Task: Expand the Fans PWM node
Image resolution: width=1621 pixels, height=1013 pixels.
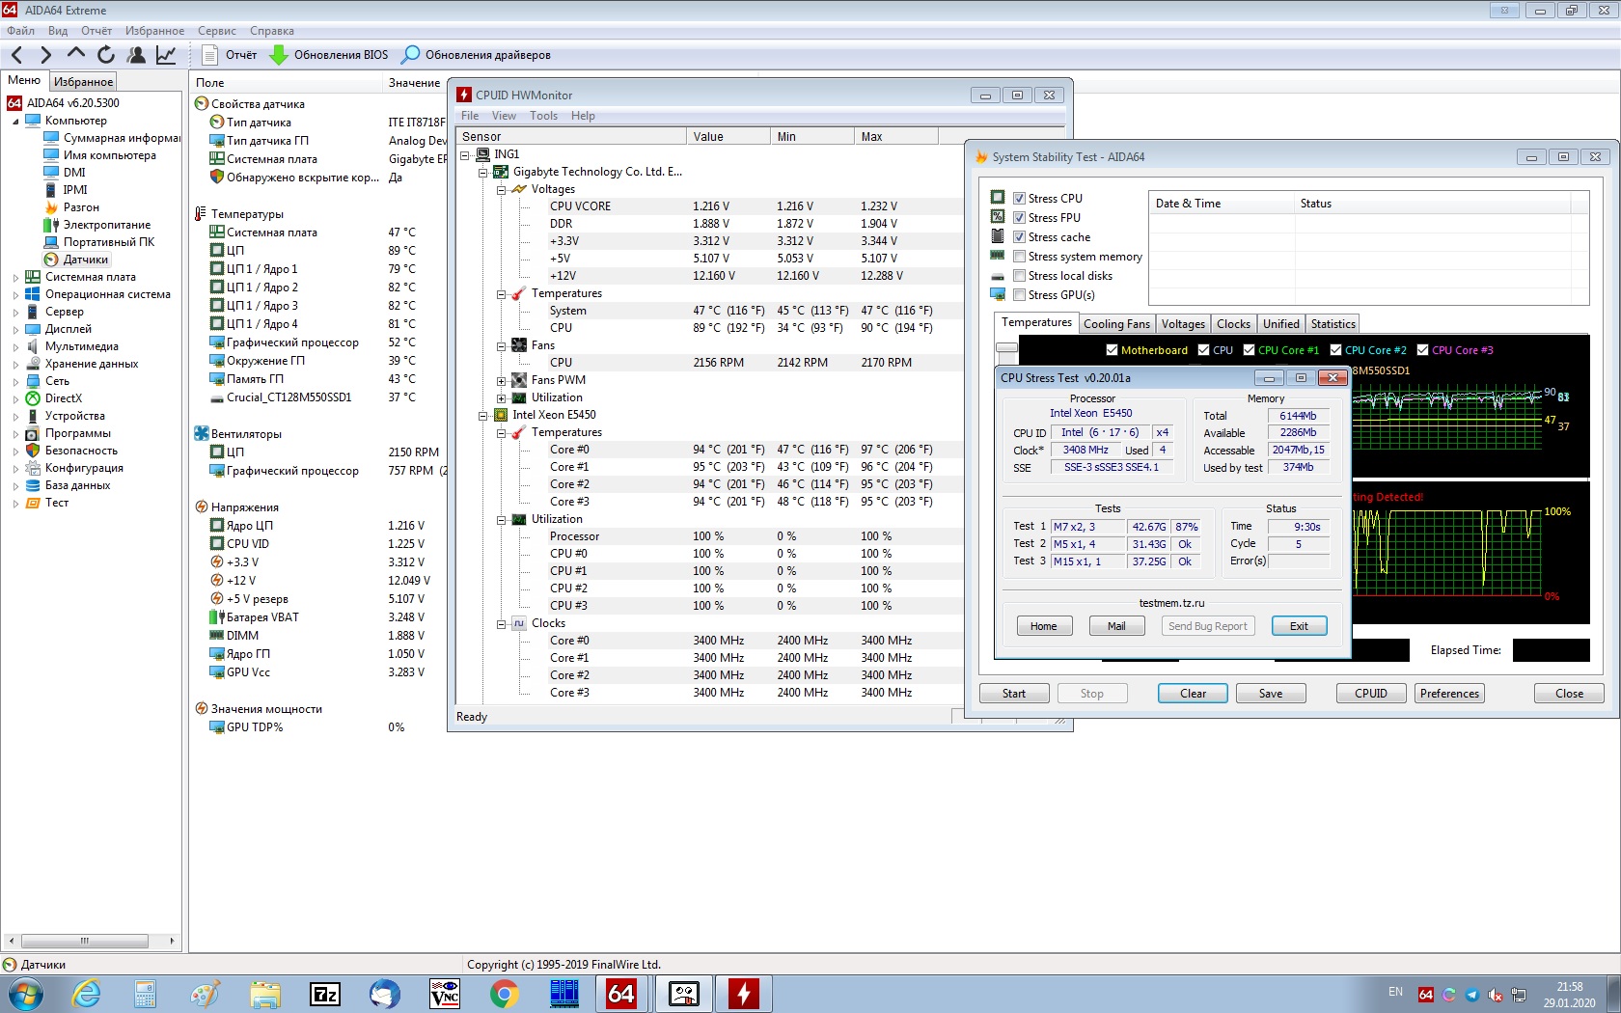Action: click(x=502, y=381)
